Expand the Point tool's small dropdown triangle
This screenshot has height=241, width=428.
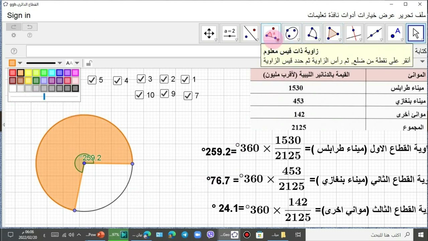402,40
